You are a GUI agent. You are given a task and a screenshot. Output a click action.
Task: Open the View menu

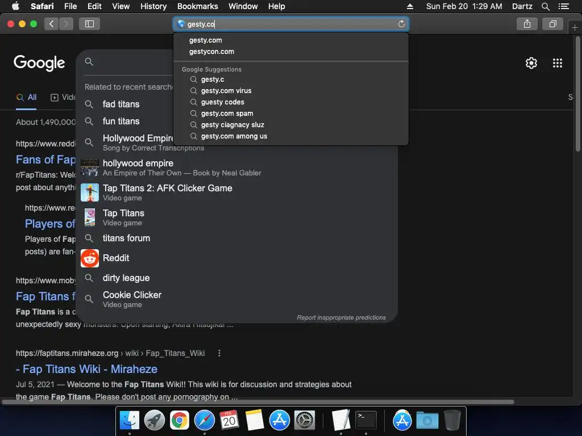(121, 6)
